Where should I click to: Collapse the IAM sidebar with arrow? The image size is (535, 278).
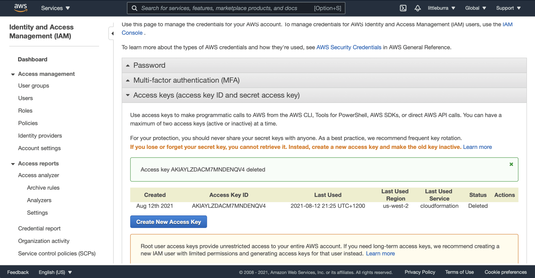click(x=112, y=33)
